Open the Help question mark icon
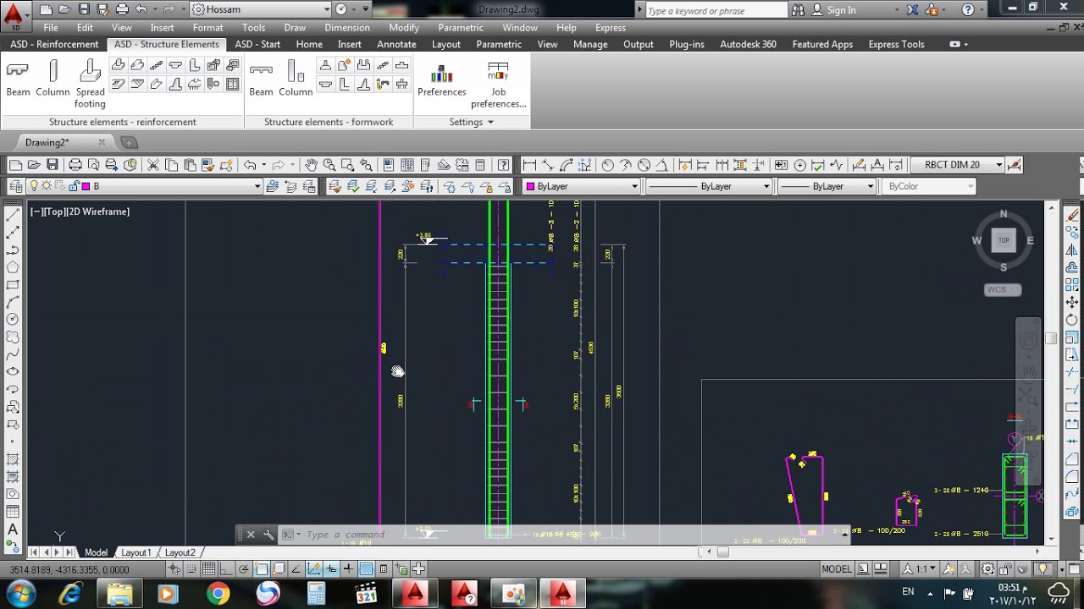The height and width of the screenshot is (609, 1084). pos(504,165)
